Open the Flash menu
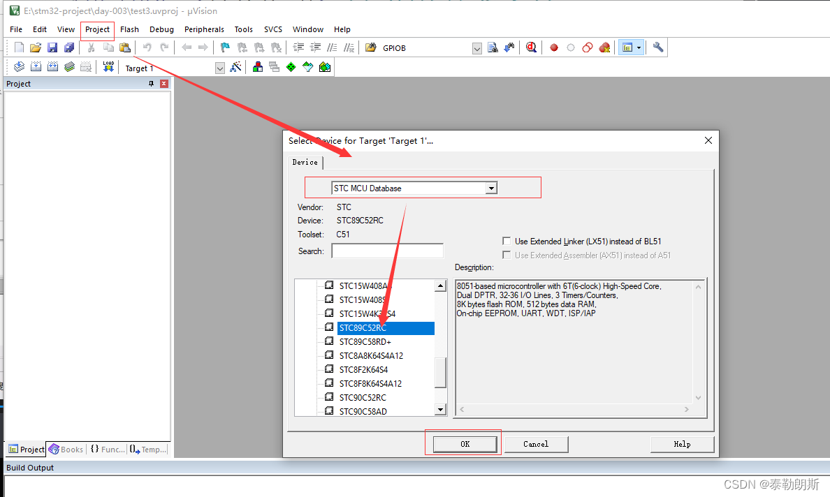 click(x=129, y=29)
